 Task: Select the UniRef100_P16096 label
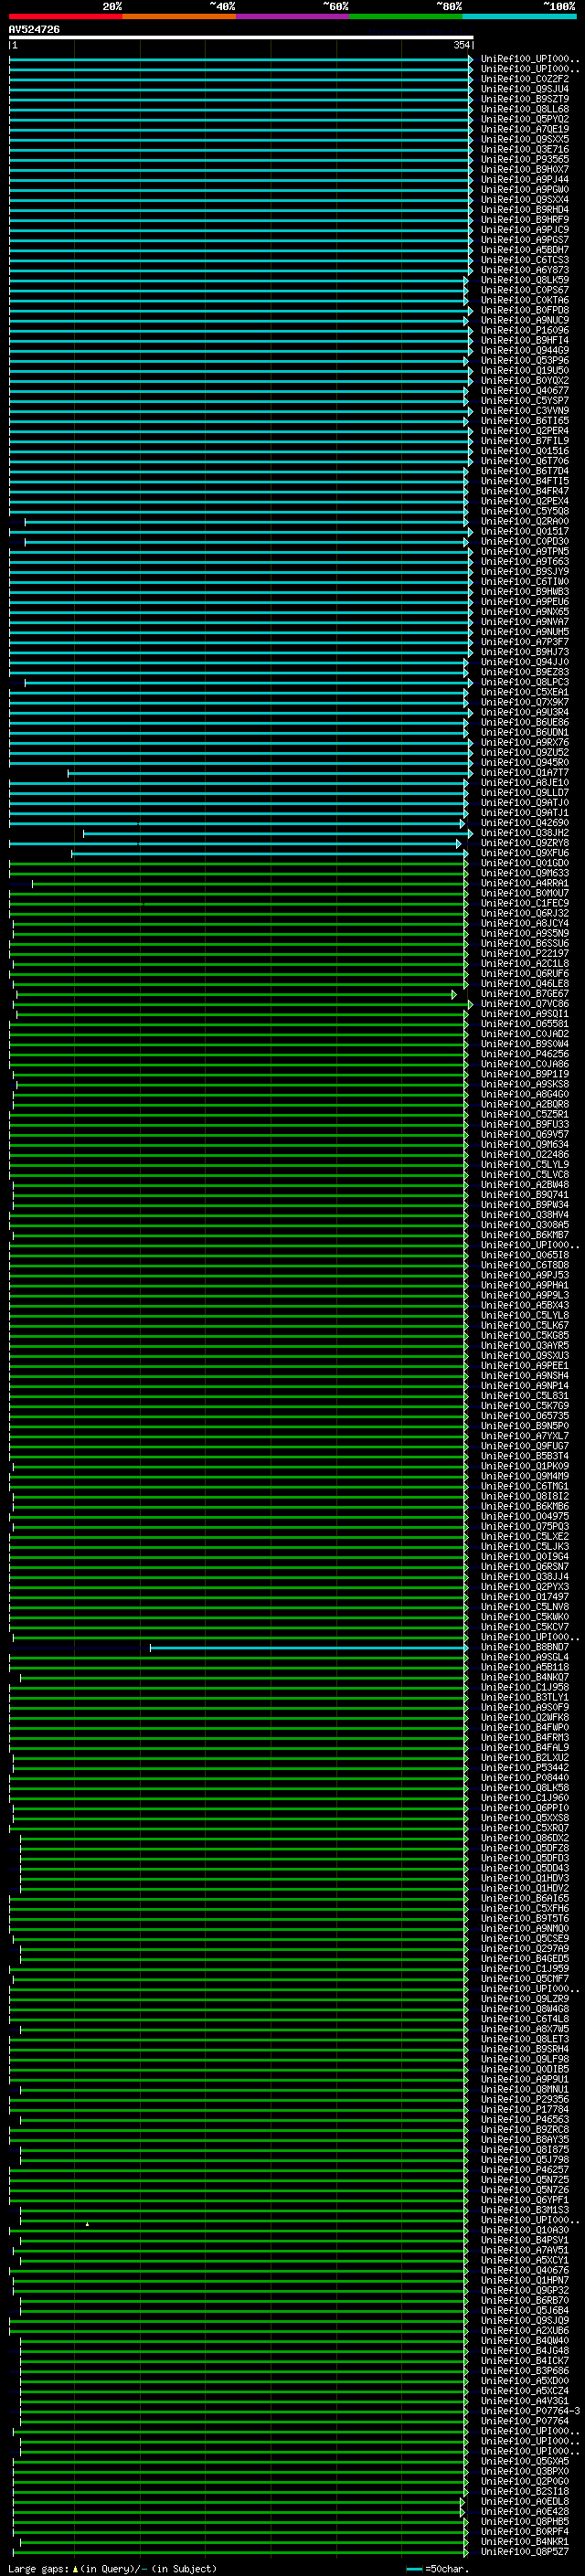(x=524, y=330)
